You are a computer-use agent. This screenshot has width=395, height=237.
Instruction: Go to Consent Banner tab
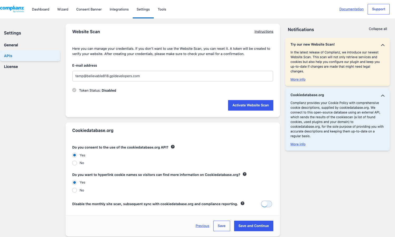click(x=89, y=9)
